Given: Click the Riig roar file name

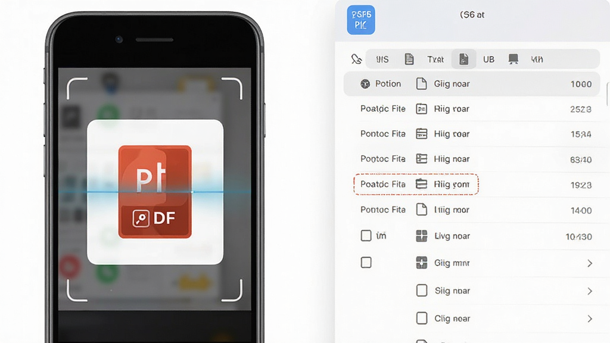Looking at the screenshot, I should tap(452, 109).
